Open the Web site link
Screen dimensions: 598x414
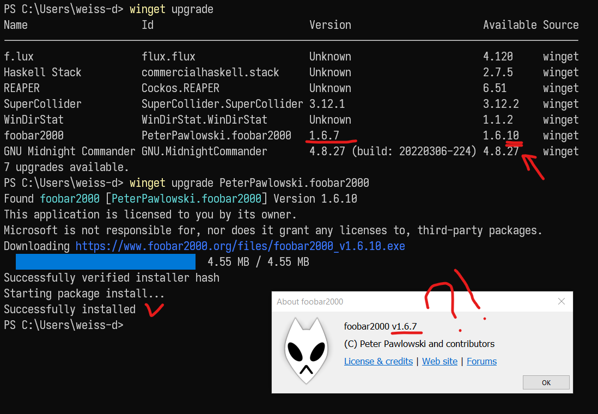(x=440, y=361)
